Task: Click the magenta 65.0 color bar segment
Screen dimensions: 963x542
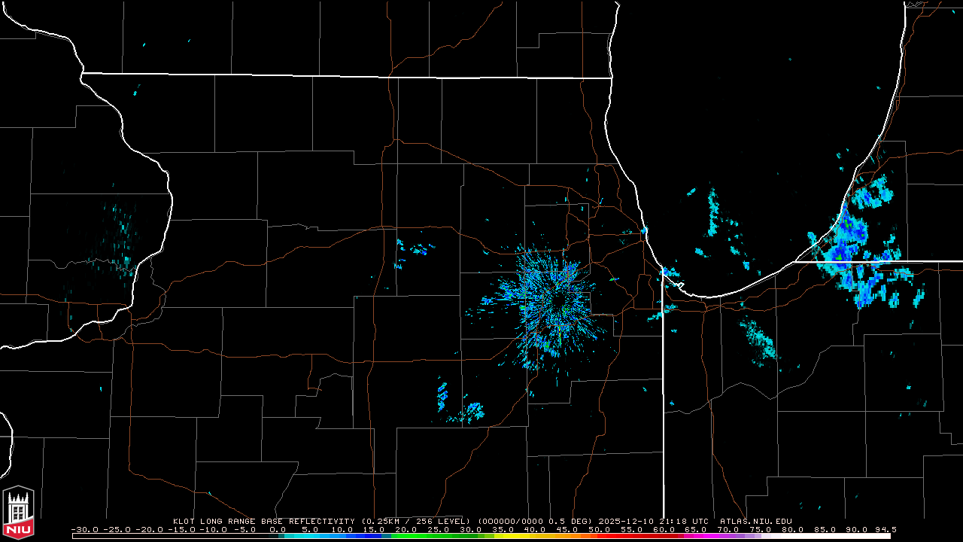Action: tap(696, 536)
